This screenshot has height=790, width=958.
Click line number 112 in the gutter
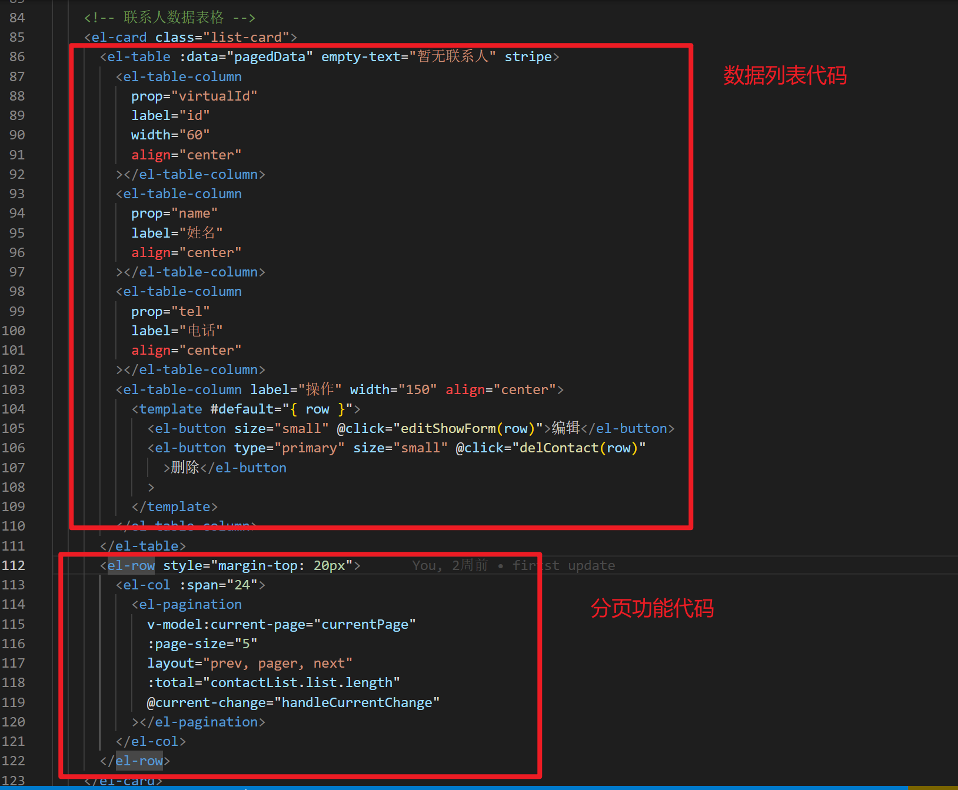tap(14, 565)
